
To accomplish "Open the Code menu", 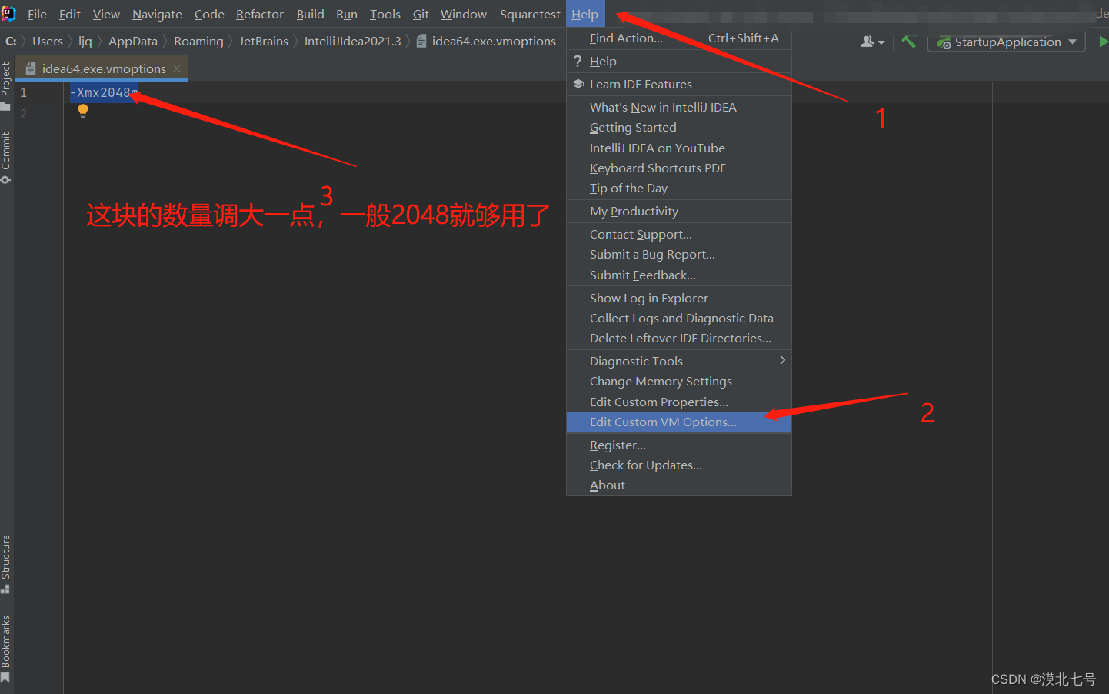I will [209, 14].
